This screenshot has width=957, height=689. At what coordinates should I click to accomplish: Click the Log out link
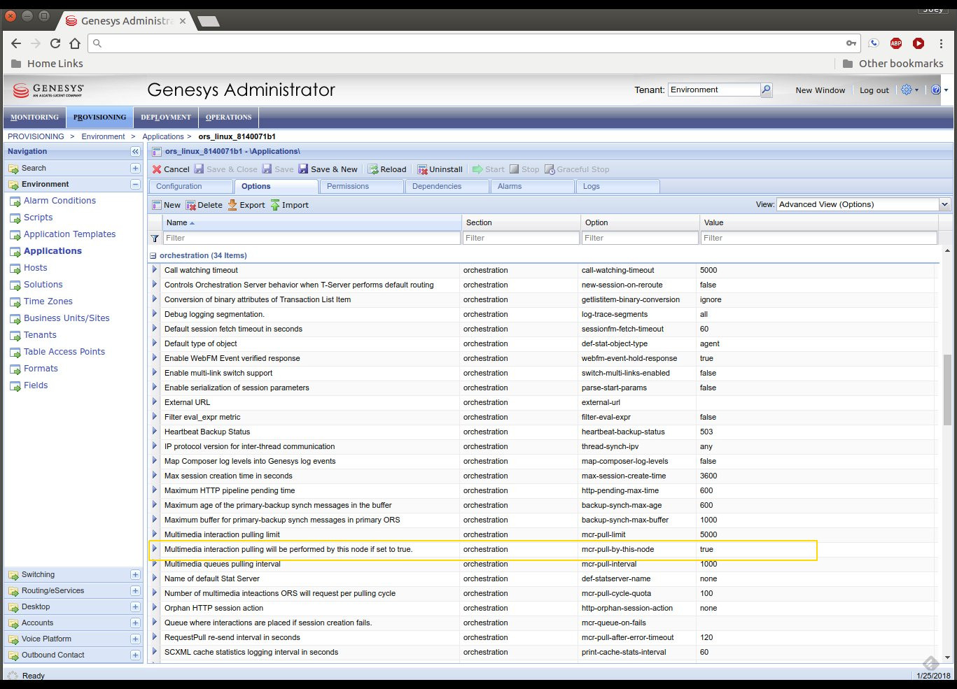click(874, 90)
